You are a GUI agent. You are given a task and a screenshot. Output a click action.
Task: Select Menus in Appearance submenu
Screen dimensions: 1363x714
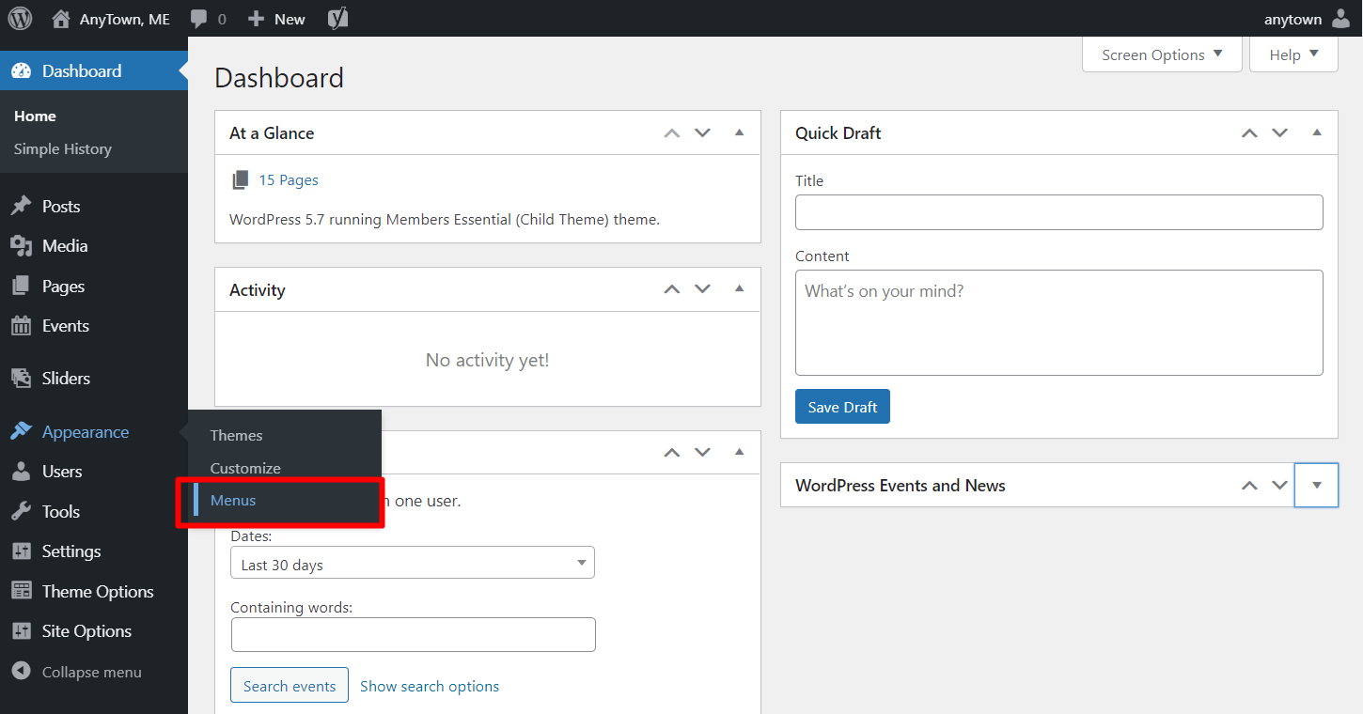click(x=233, y=501)
